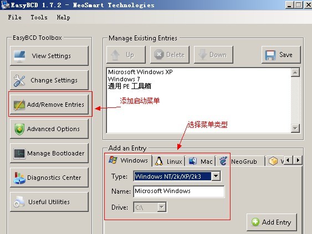The width and height of the screenshot is (312, 234).
Task: Open Add/Remove Entries
Action: point(49,105)
